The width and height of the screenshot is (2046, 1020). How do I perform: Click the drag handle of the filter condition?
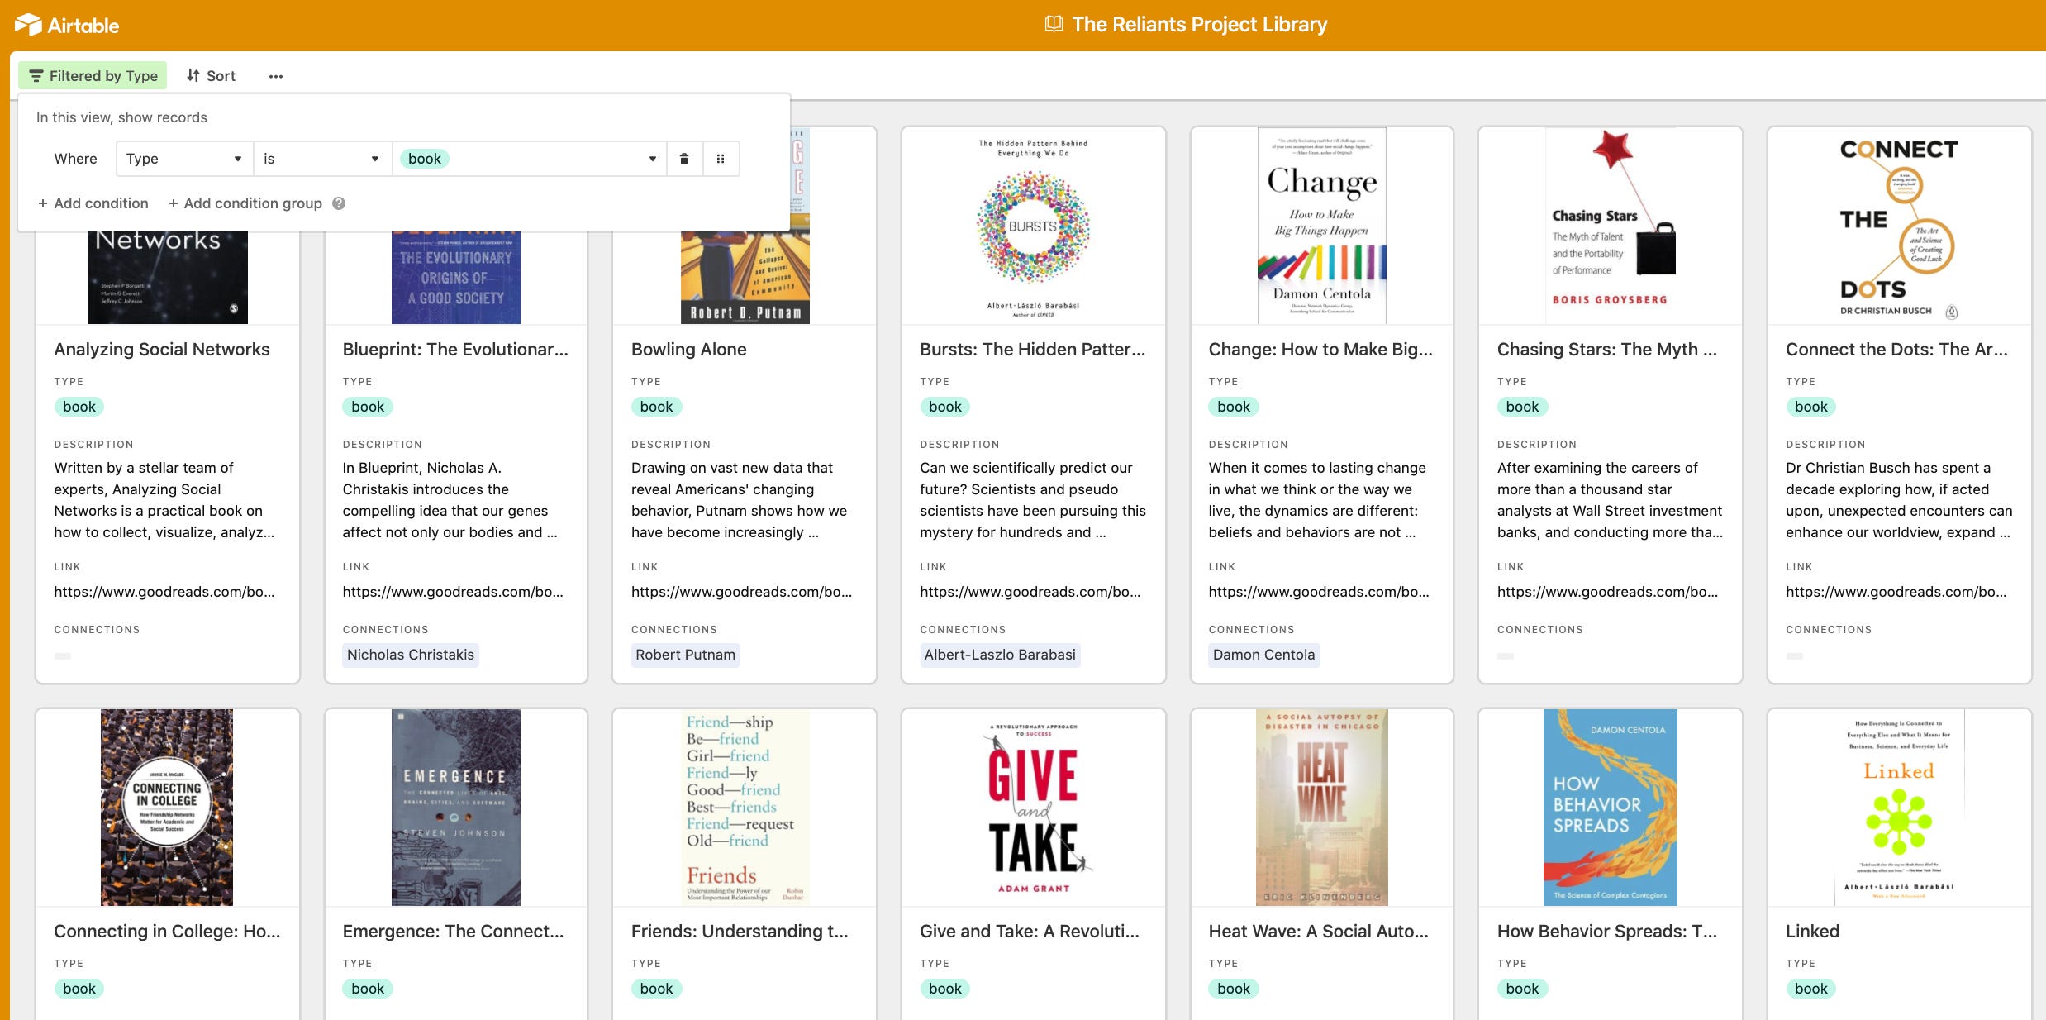point(721,159)
